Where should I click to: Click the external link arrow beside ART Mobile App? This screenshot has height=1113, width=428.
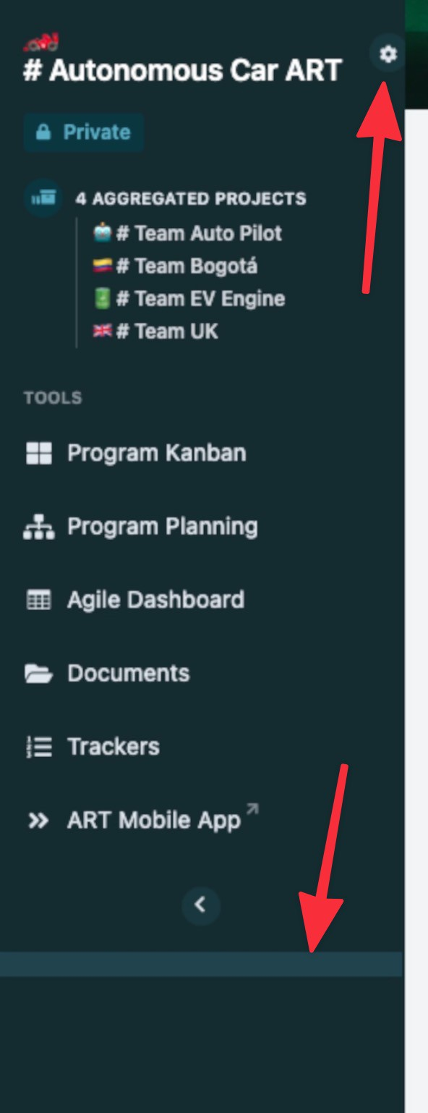(252, 810)
